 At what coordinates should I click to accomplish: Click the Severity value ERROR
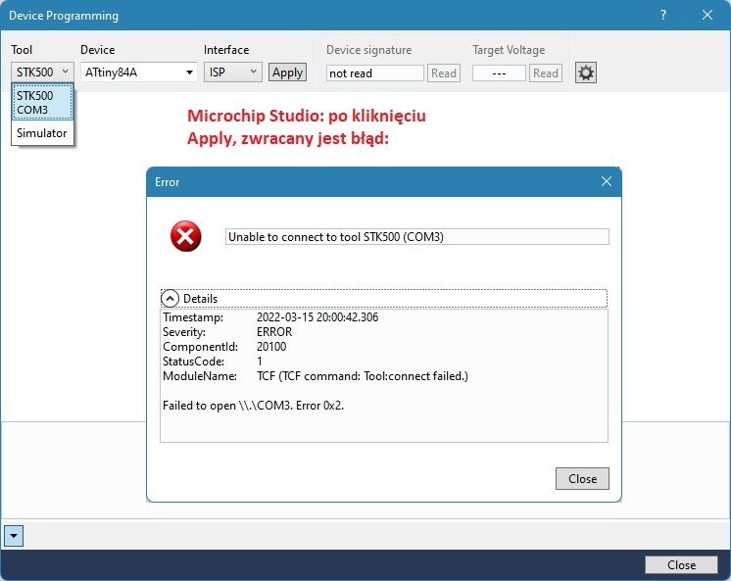[x=274, y=331]
